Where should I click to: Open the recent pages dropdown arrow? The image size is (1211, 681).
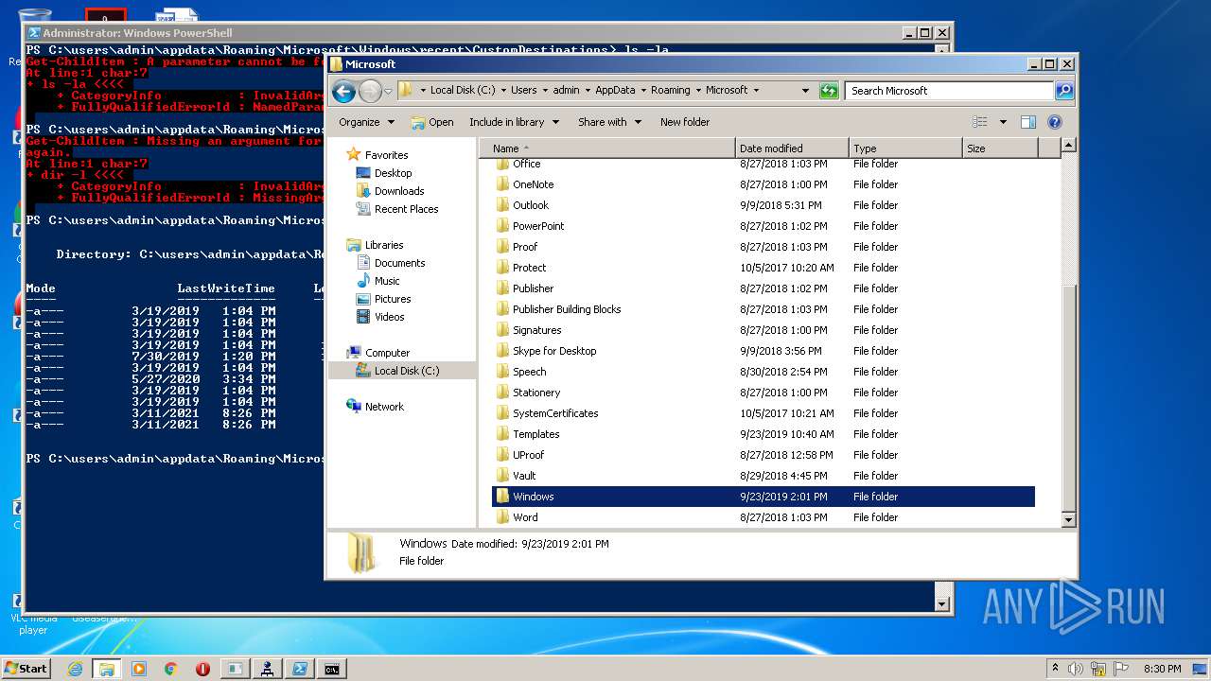coord(388,92)
